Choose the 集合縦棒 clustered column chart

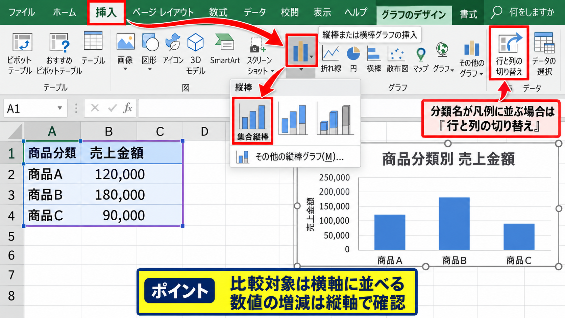click(252, 121)
